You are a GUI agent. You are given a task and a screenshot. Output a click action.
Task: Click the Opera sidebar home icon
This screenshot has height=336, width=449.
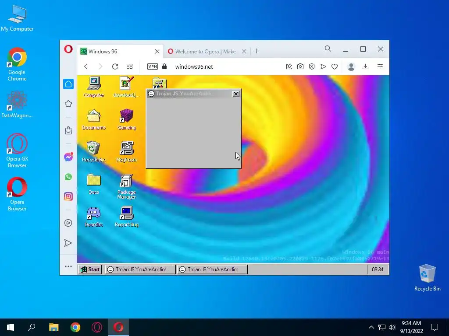pyautogui.click(x=68, y=84)
